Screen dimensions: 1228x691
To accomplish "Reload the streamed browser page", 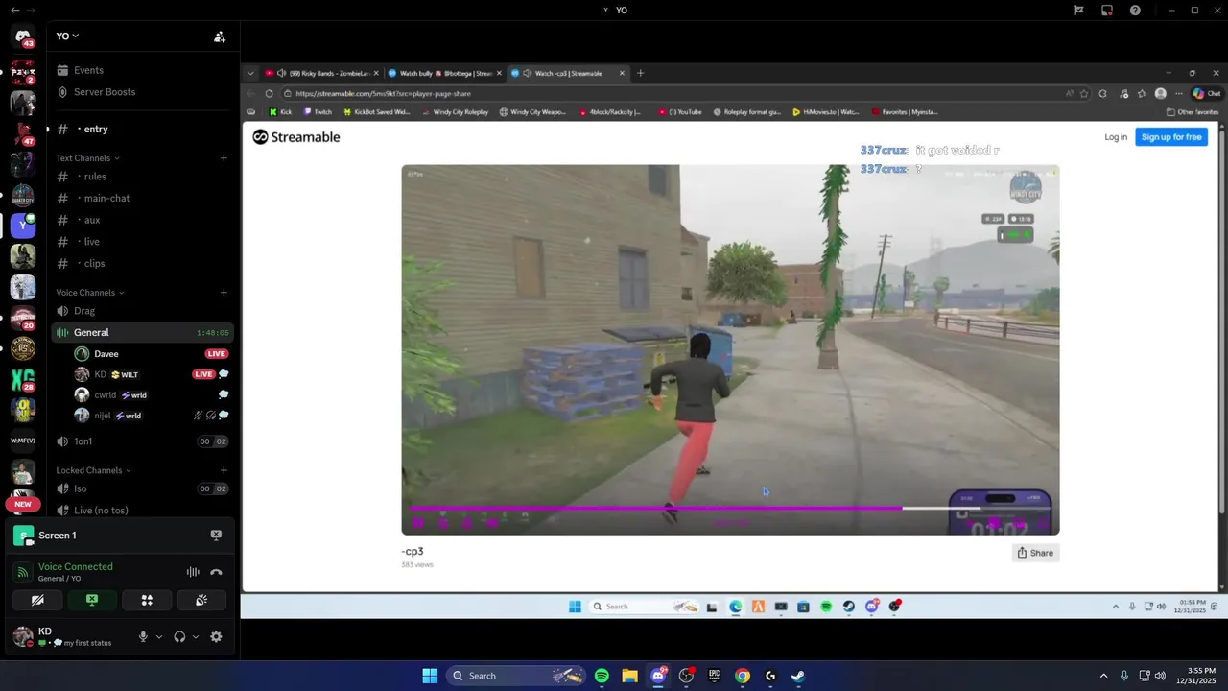I will (269, 93).
